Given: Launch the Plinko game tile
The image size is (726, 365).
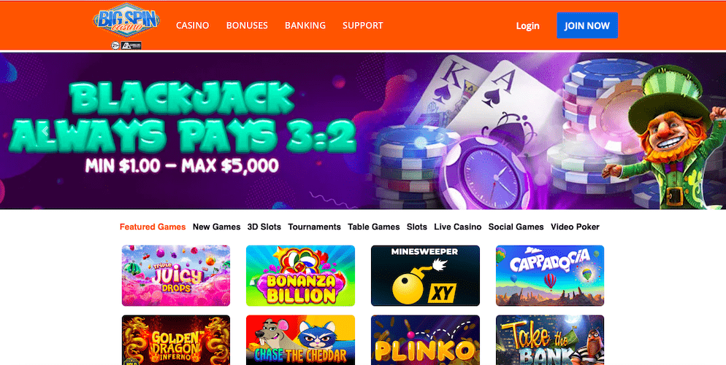Looking at the screenshot, I should pyautogui.click(x=425, y=340).
